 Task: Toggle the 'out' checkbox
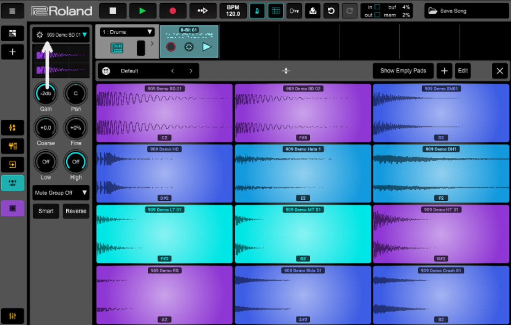point(377,15)
